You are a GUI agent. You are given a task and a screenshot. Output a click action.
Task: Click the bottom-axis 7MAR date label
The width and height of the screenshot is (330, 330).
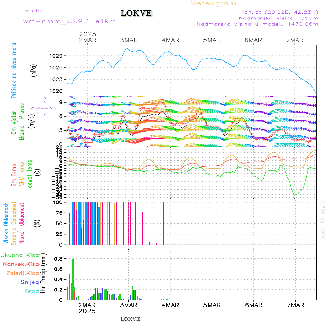click(296, 305)
